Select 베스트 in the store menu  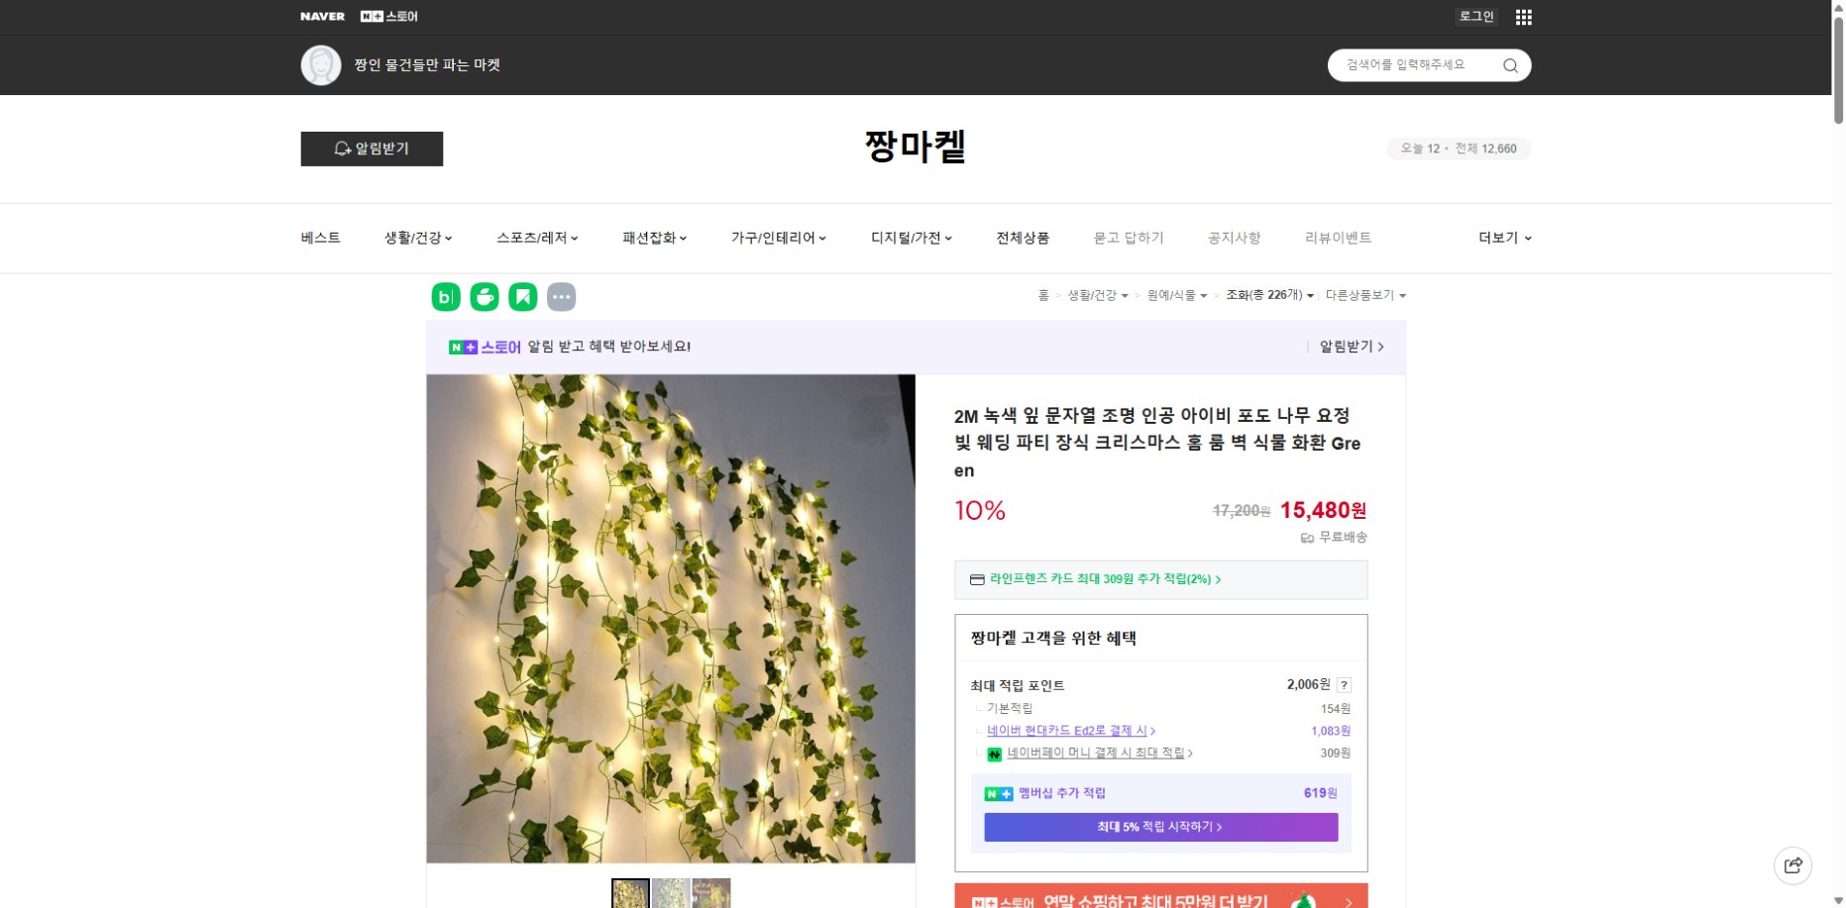pos(319,238)
